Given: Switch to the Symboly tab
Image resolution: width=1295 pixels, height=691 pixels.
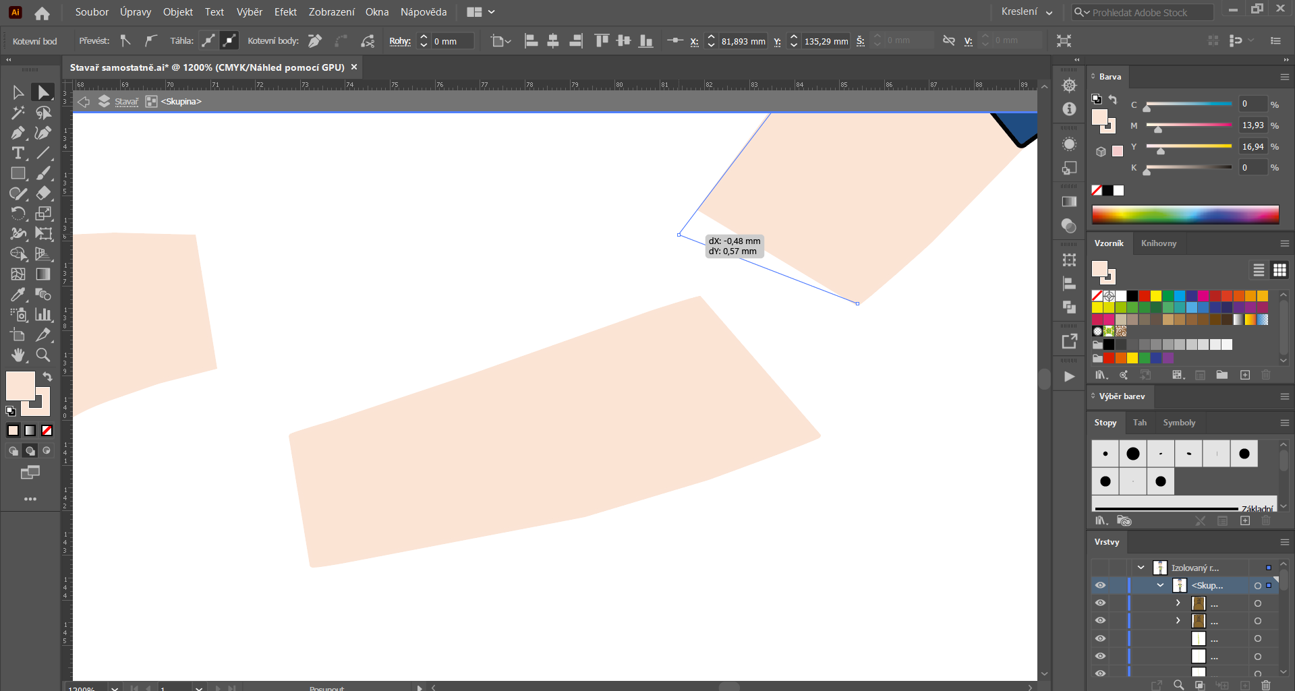Looking at the screenshot, I should (1179, 423).
